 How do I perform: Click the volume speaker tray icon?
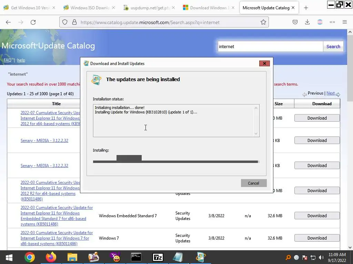(321, 257)
